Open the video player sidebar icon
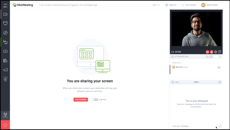Viewport: 230px width, 130px height. pyautogui.click(x=5, y=51)
